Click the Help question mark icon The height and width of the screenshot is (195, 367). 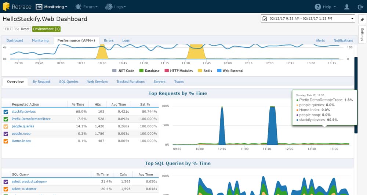click(317, 7)
